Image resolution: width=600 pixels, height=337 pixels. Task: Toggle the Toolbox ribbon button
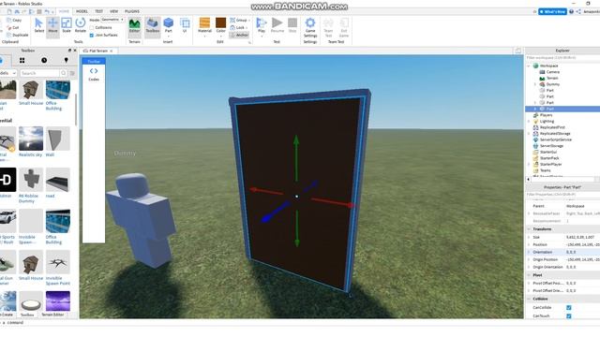point(152,25)
